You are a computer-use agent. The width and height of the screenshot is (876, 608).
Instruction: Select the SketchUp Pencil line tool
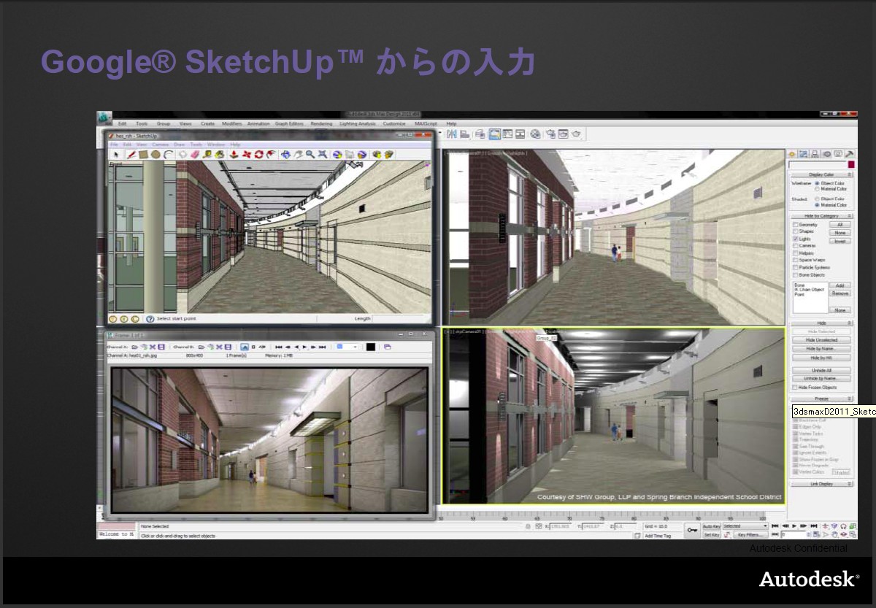click(131, 155)
